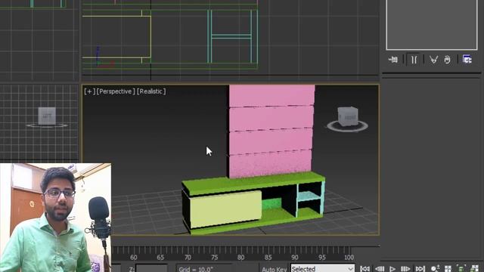The width and height of the screenshot is (484, 272).
Task: Open Configure Modifier Sets icon
Action: 467,59
